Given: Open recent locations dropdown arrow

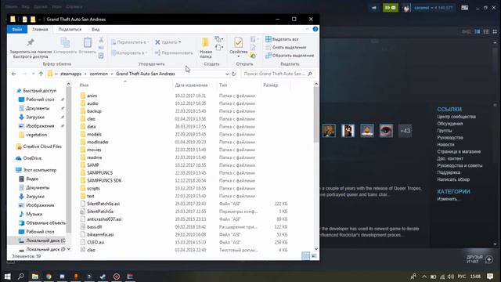Looking at the screenshot, I should tap(33, 74).
